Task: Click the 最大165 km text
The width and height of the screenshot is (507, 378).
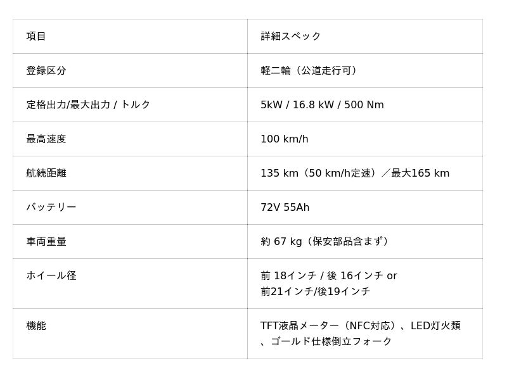Action: 420,173
